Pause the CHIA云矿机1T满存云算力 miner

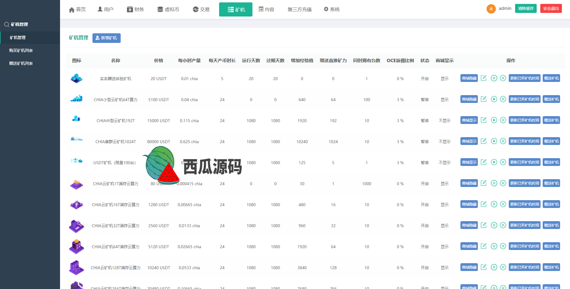click(494, 183)
